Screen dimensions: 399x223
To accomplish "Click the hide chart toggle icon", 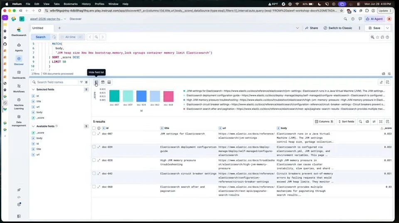I will [x=103, y=82].
